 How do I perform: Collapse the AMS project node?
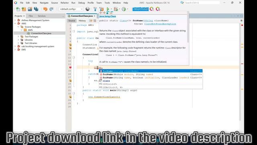(15, 23)
